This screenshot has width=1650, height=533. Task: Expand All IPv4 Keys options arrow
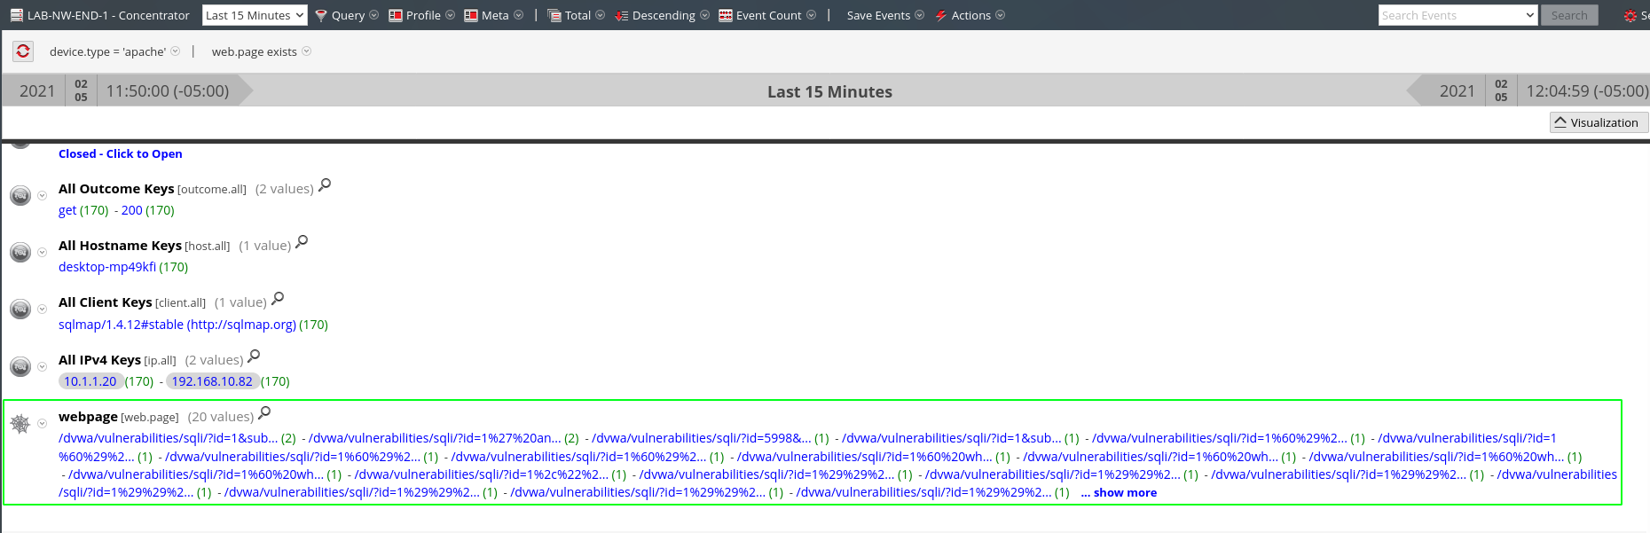42,367
